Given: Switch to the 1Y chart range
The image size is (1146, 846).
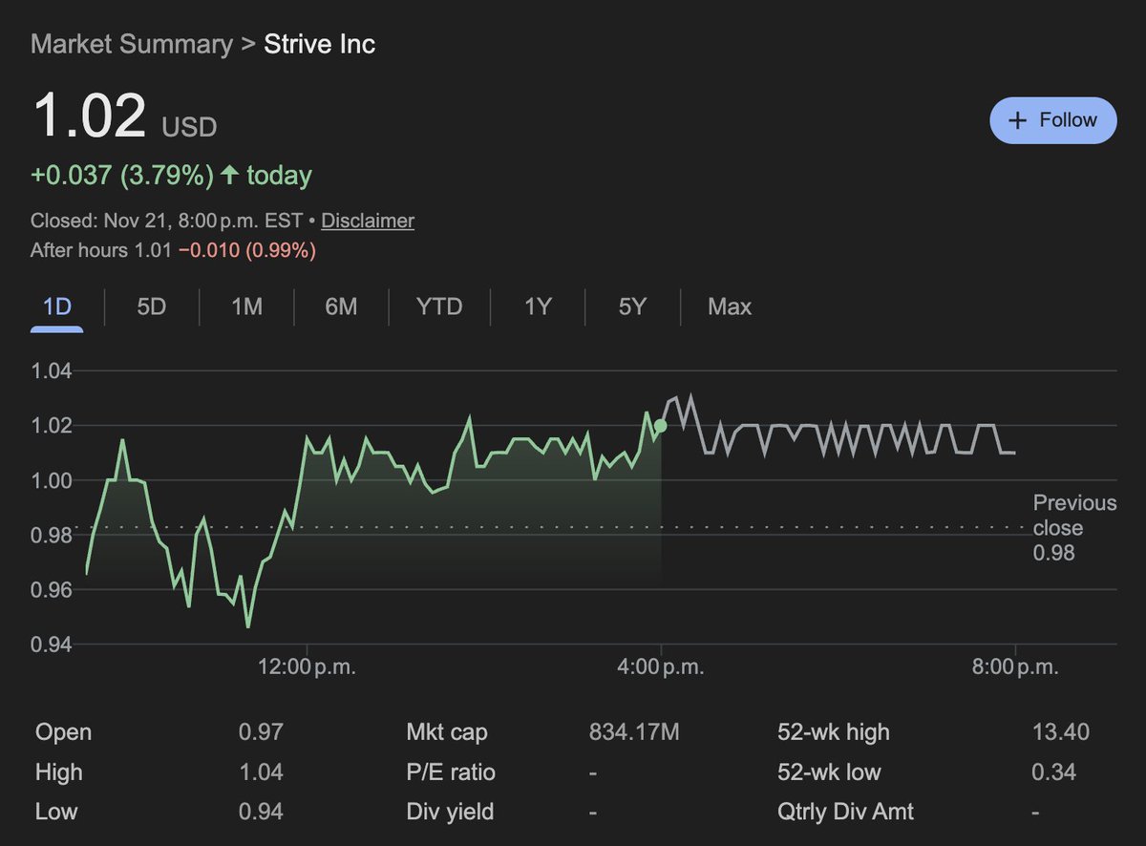Looking at the screenshot, I should coord(538,307).
